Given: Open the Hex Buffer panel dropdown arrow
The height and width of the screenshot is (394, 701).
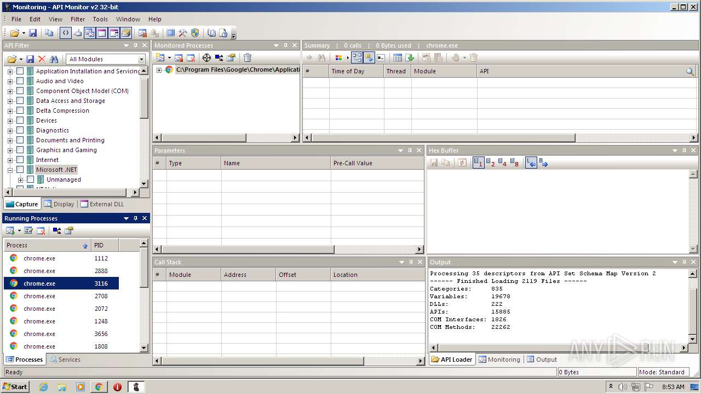Looking at the screenshot, I should [x=675, y=150].
